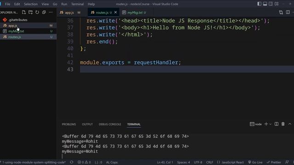The image size is (294, 165).
Task: Click the New Folder icon in Explorer
Action: (30, 12)
